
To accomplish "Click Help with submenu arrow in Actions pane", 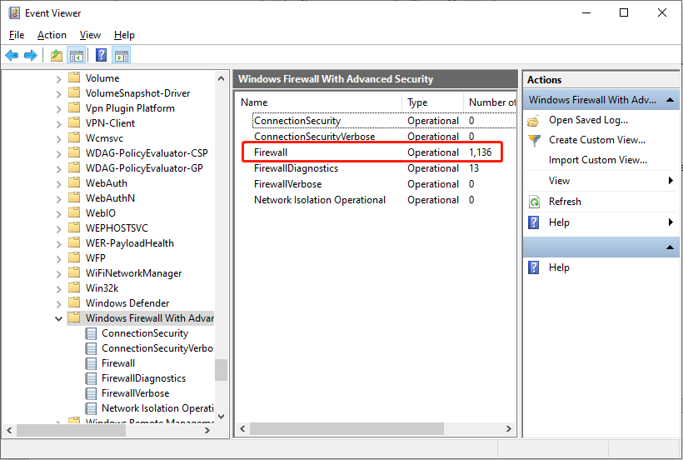I will [x=601, y=222].
